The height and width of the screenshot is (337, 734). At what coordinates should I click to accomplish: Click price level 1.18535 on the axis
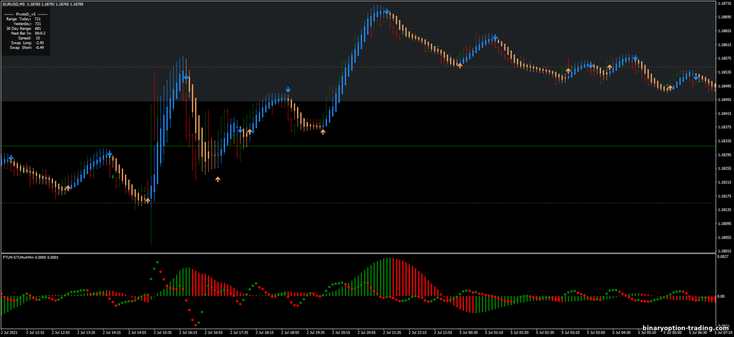(x=724, y=72)
